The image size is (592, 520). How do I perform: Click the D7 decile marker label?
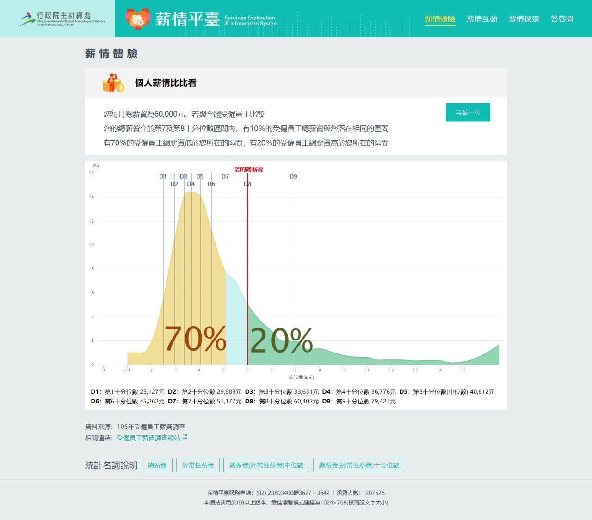pos(225,177)
